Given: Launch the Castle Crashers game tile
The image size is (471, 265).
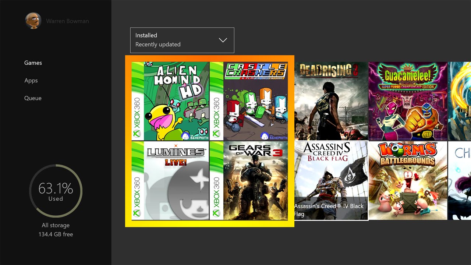Looking at the screenshot, I should click(x=249, y=101).
